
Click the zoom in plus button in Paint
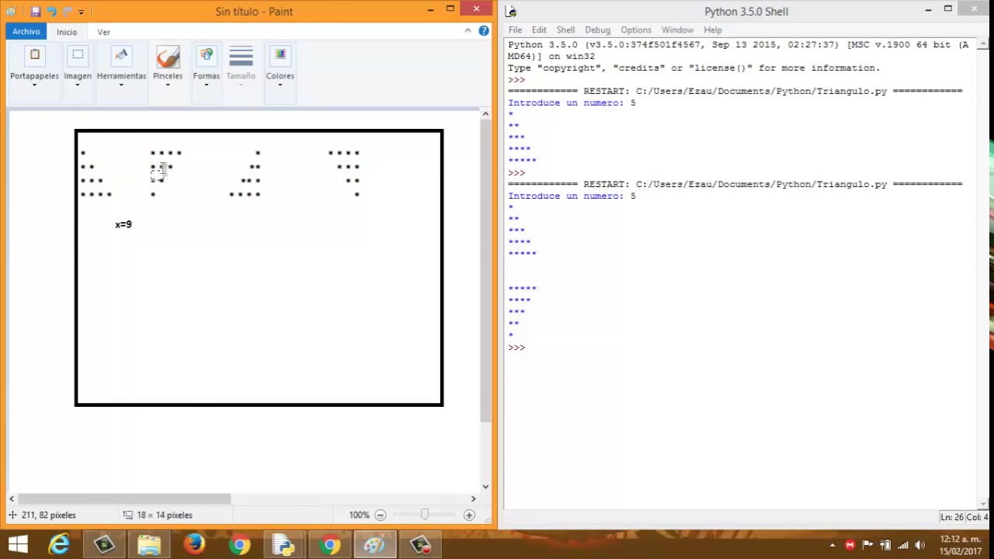coord(469,515)
